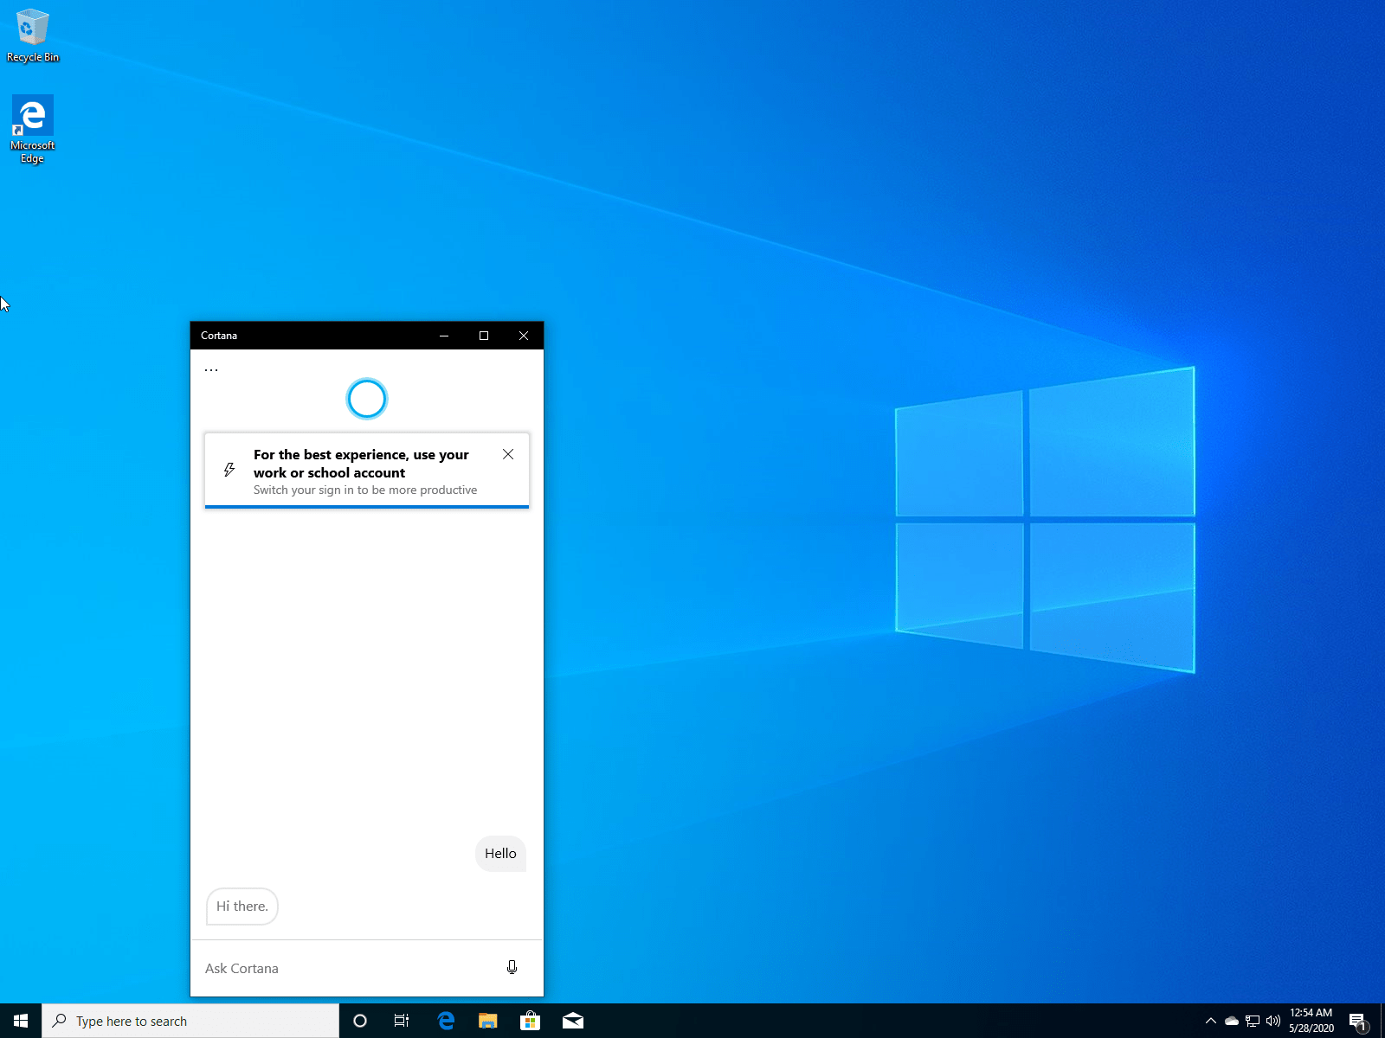1385x1038 pixels.
Task: Select the Microsoft Edge desktop shortcut
Action: tap(33, 128)
